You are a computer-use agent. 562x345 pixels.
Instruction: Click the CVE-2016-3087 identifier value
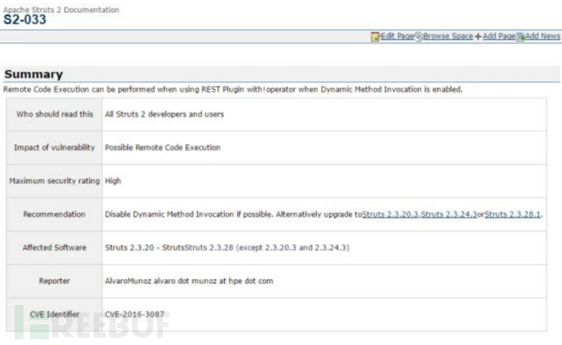click(134, 315)
